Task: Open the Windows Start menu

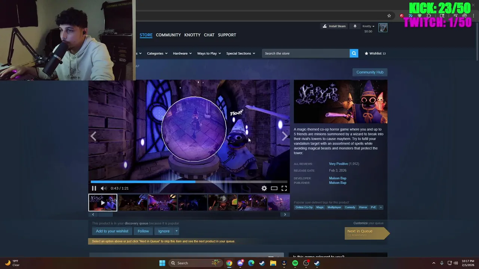Action: 162,263
